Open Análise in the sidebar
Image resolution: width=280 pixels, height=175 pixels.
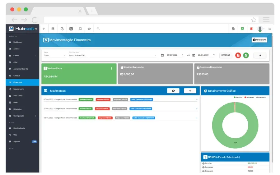pyautogui.click(x=22, y=49)
